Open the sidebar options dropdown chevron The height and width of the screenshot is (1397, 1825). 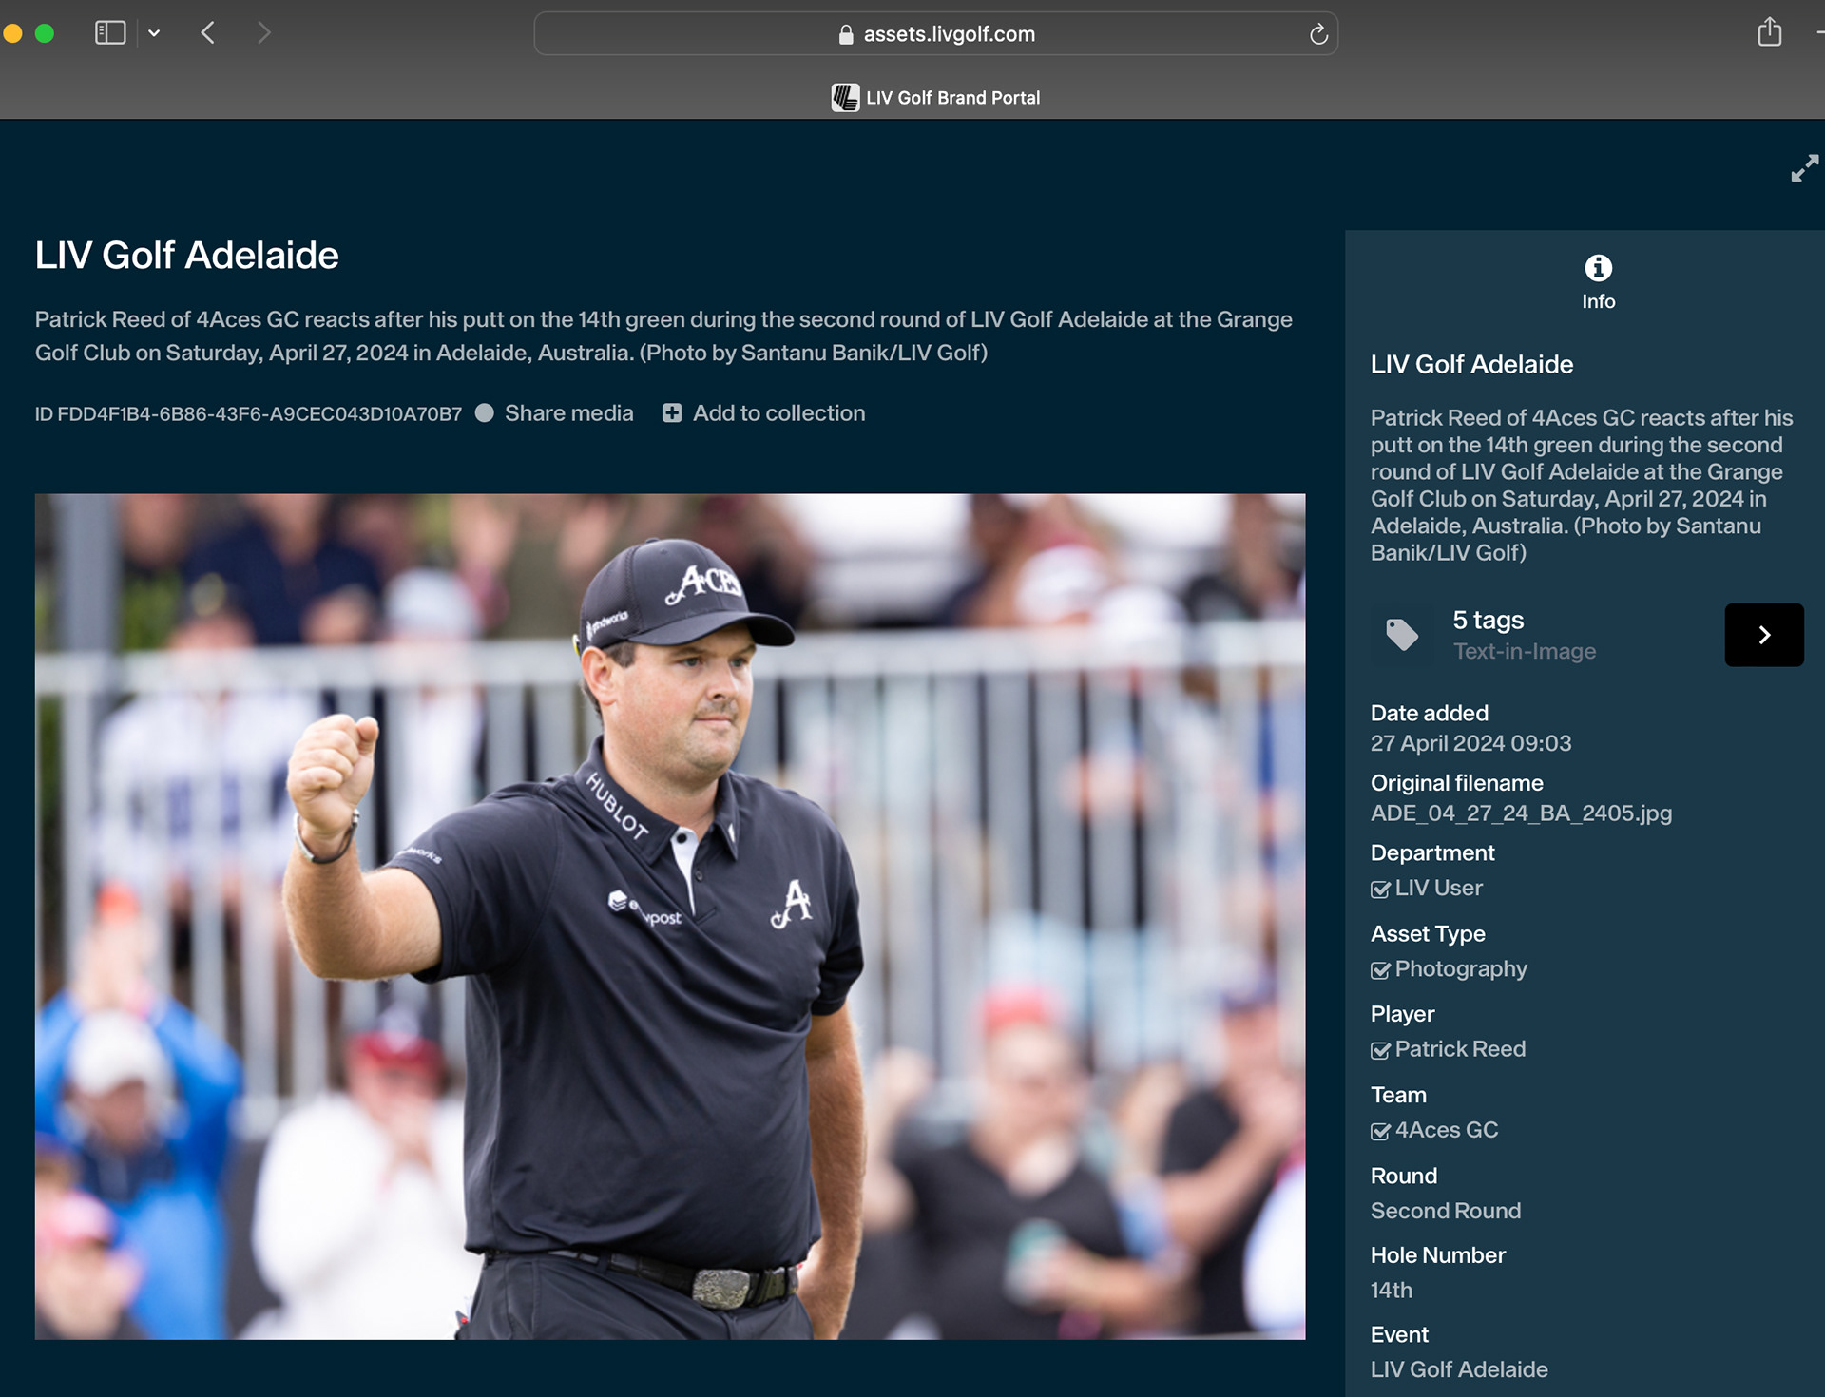click(154, 33)
